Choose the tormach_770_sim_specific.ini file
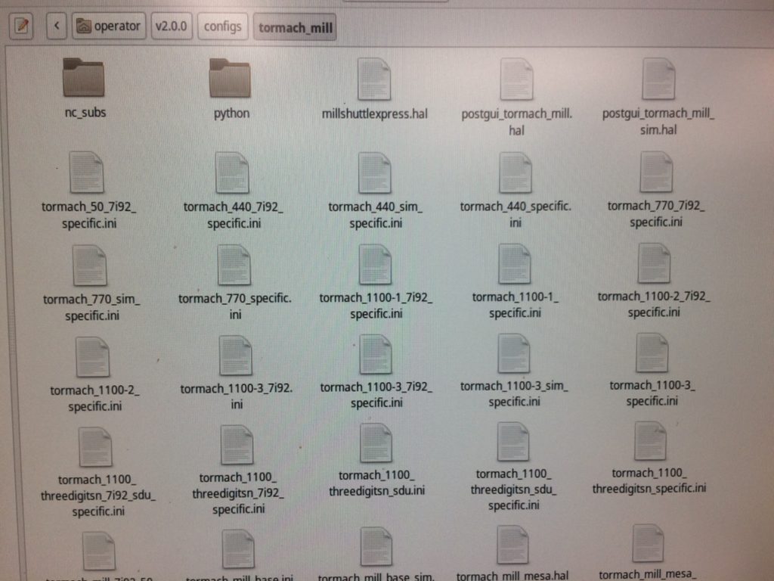The width and height of the screenshot is (774, 581). coord(91,284)
